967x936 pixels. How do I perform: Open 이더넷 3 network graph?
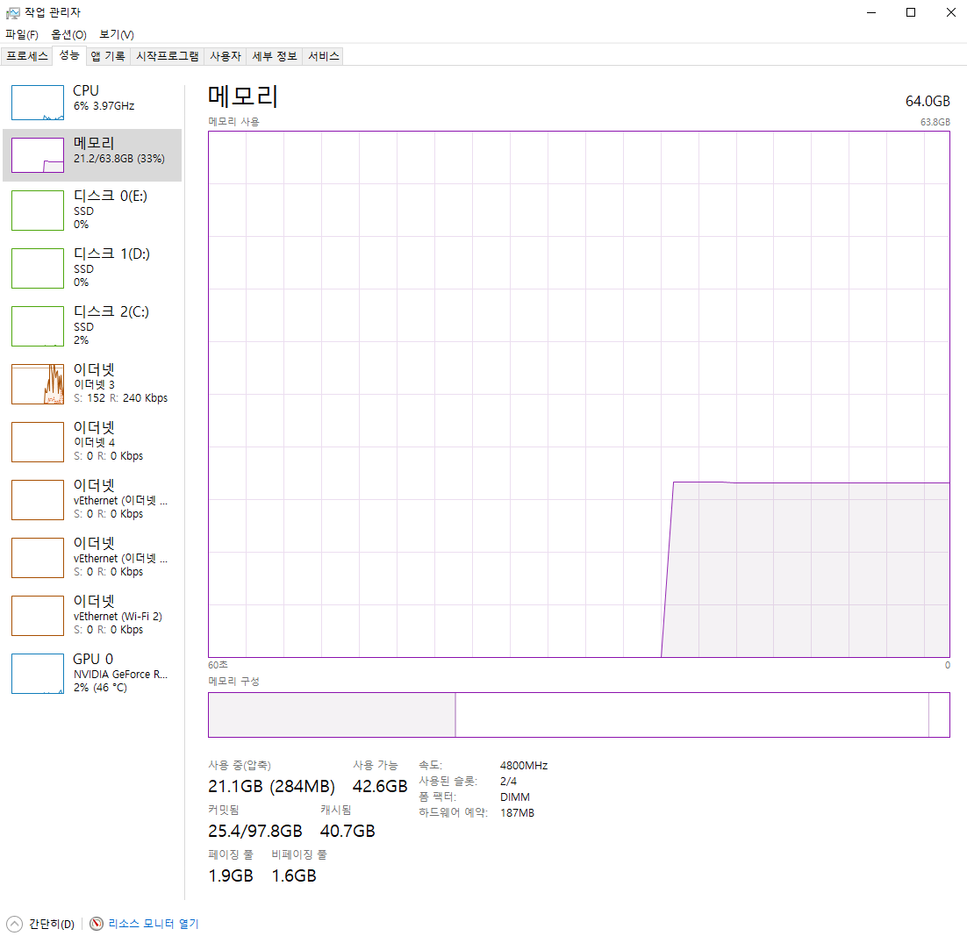38,384
